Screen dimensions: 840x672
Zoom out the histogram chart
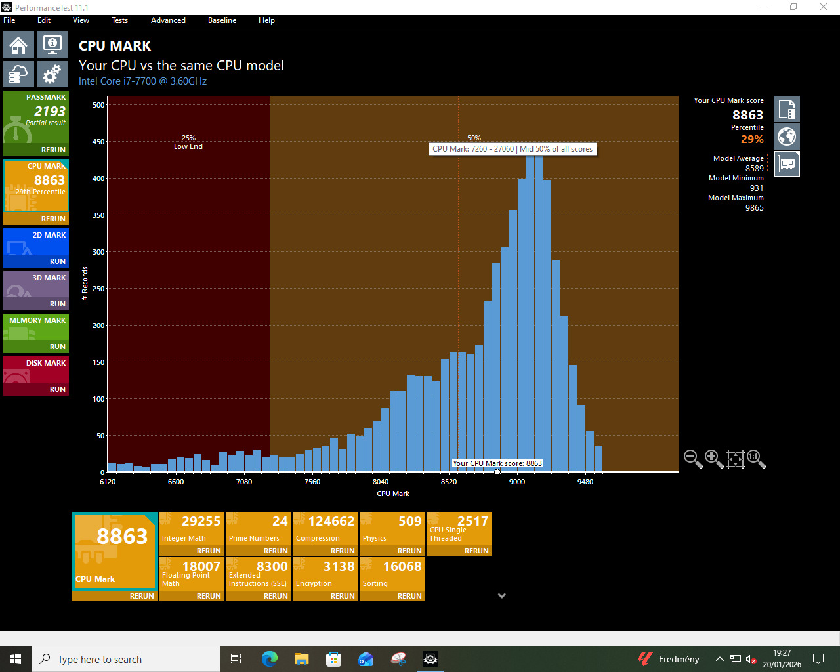click(693, 459)
